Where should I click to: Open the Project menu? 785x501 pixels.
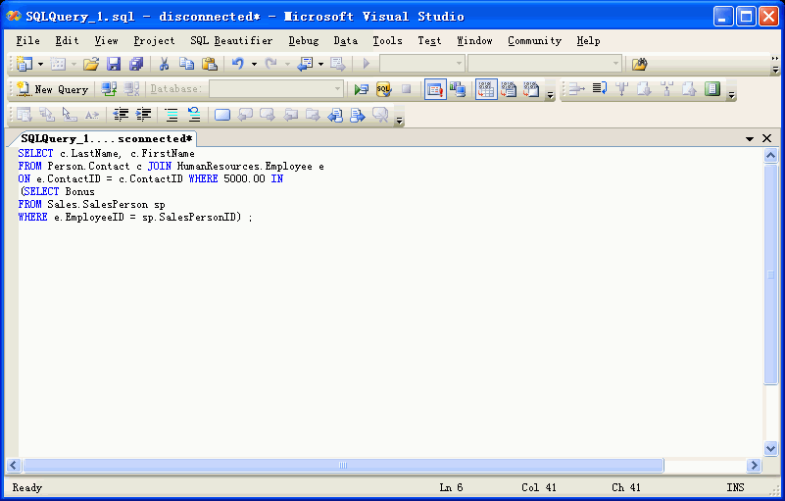pos(154,40)
